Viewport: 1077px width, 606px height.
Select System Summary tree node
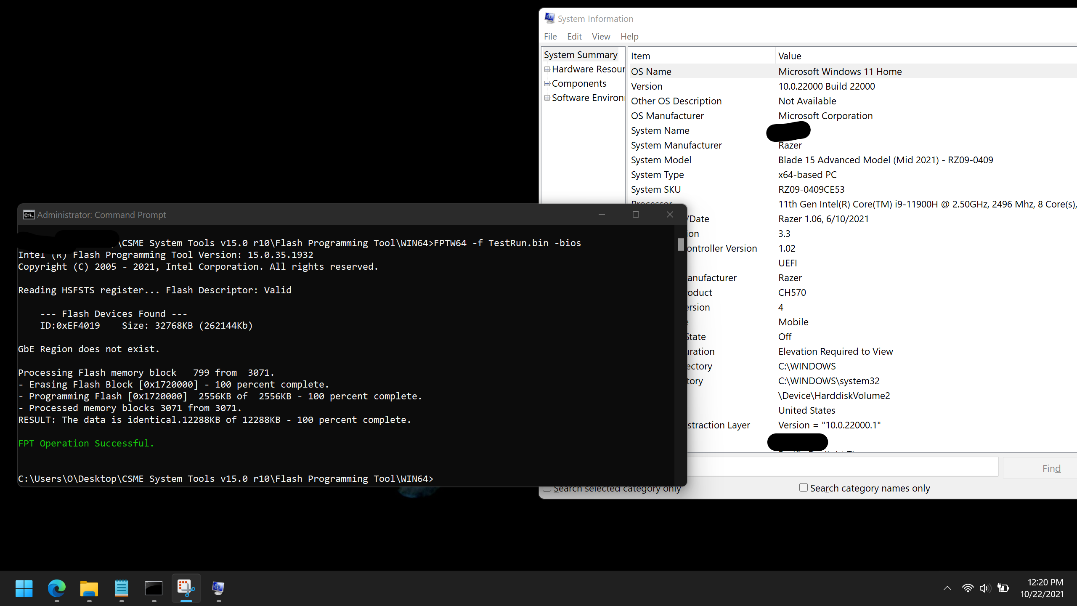point(581,55)
